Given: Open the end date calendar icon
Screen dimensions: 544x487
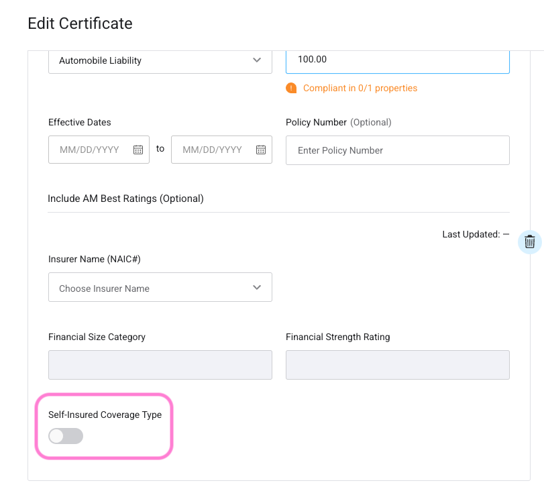Looking at the screenshot, I should point(261,150).
